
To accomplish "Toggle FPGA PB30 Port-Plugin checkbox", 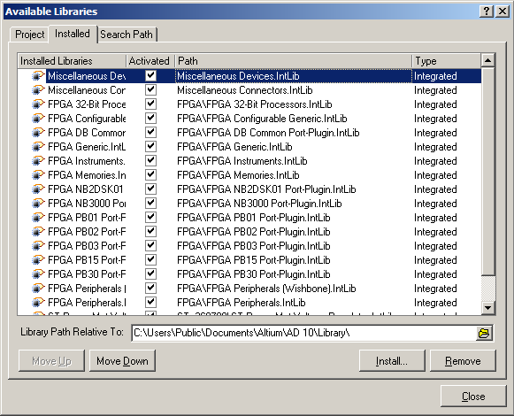I will pyautogui.click(x=150, y=274).
